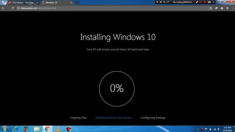Image resolution: width=235 pixels, height=132 pixels.
Task: Click the 'Configuring Settings' stage label
Action: 153,118
